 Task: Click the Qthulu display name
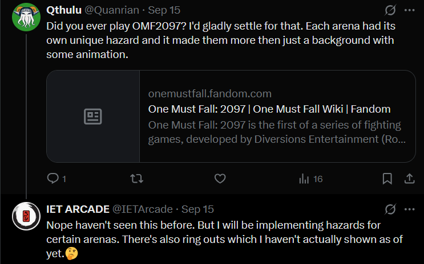(64, 10)
